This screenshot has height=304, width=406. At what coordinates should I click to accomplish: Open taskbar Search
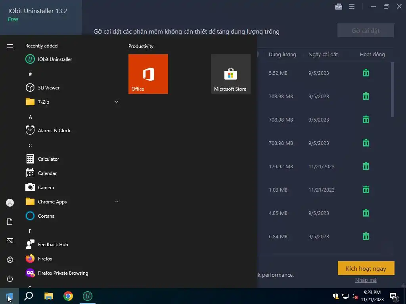point(29,296)
